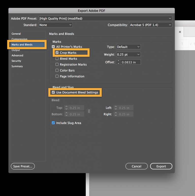Click the Right bleed stepper
Viewport: 195px width, 196px height.
pyautogui.click(x=116, y=114)
